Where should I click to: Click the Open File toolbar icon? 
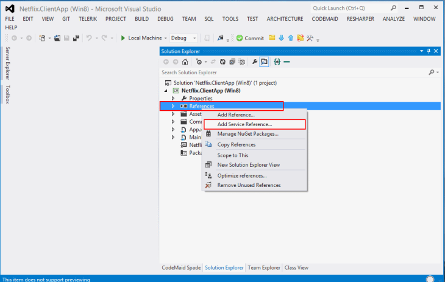pyautogui.click(x=57, y=38)
